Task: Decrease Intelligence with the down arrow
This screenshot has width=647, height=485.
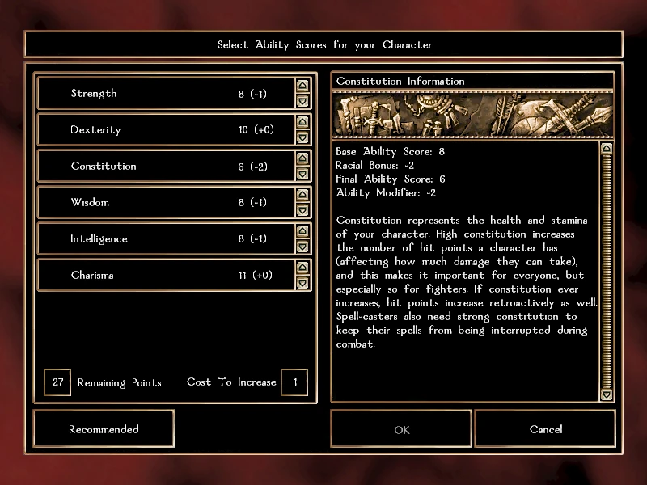Action: pos(302,247)
